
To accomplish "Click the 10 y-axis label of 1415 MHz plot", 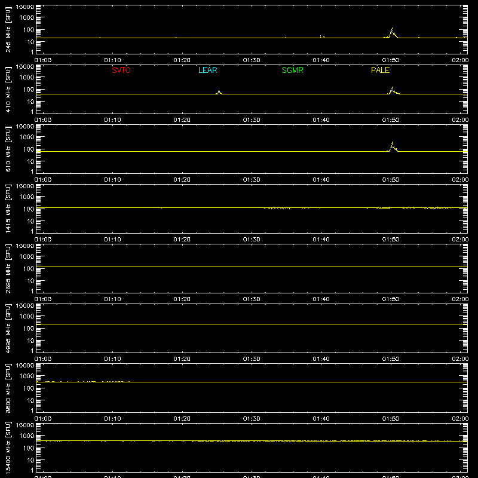I will click(30, 221).
